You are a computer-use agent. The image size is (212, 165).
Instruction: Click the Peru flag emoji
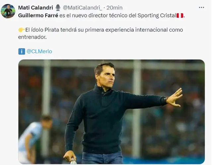click(180, 16)
